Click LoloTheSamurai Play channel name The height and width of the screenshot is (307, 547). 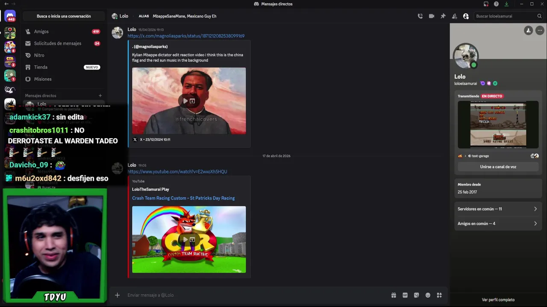150,189
